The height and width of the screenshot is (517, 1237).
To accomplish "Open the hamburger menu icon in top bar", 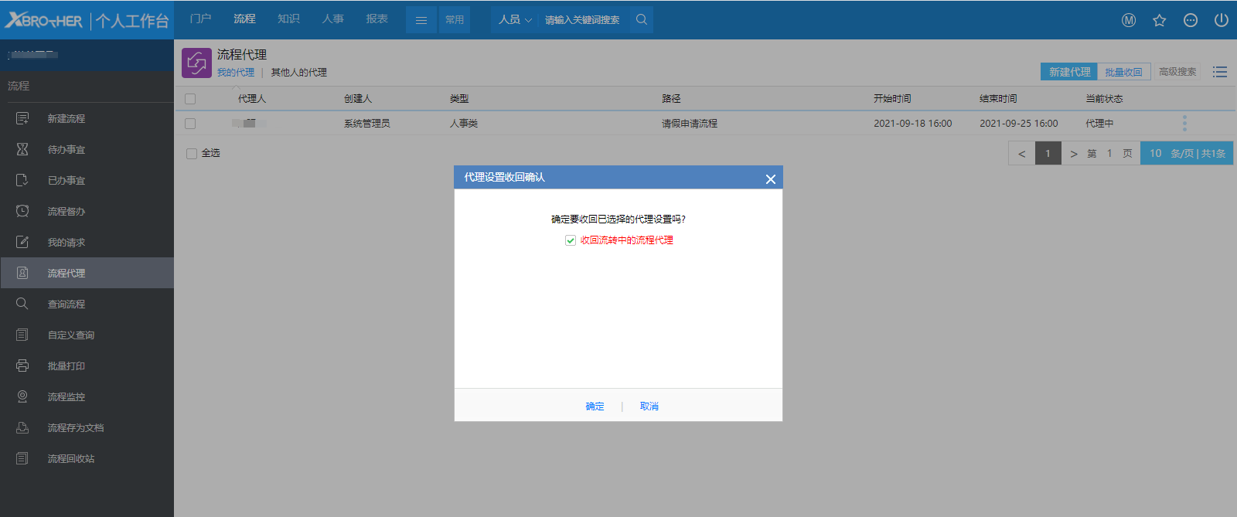I will click(x=421, y=20).
